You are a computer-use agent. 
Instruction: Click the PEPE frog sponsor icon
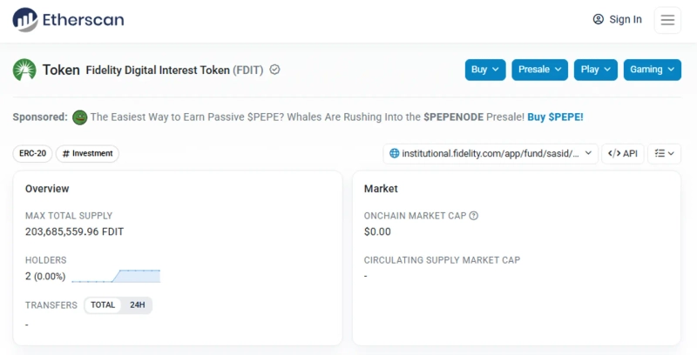[79, 117]
